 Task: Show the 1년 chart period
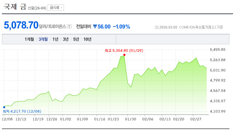pyautogui.click(x=55, y=39)
